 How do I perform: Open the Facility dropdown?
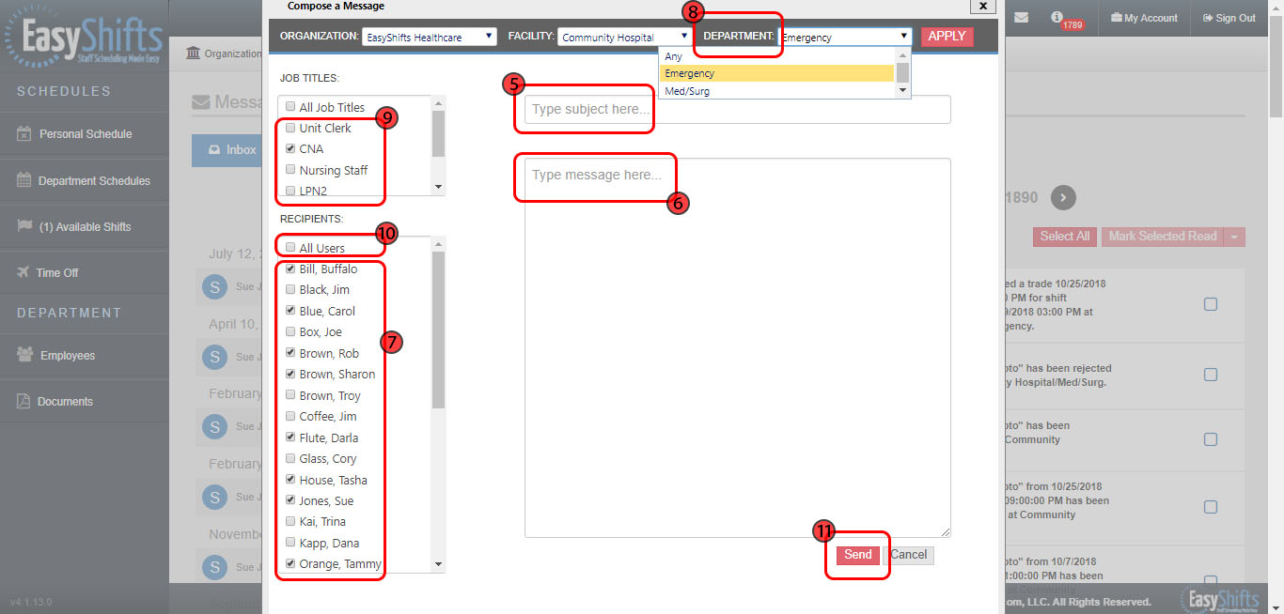[625, 37]
